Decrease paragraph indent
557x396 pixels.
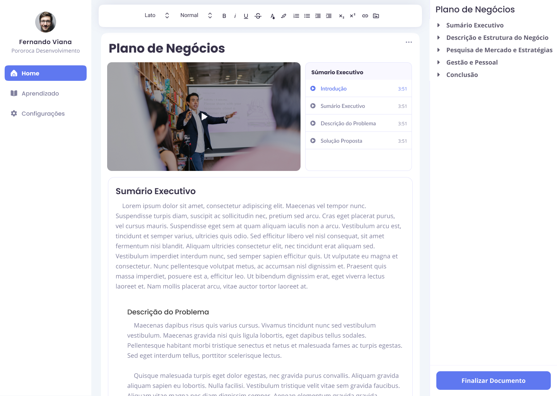point(318,16)
